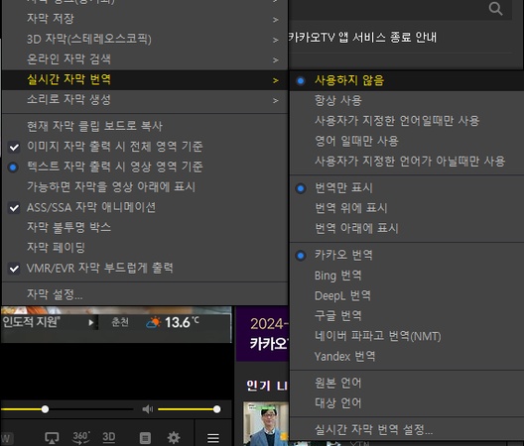
Task: Select 구글 번역 engine
Action: point(407,316)
